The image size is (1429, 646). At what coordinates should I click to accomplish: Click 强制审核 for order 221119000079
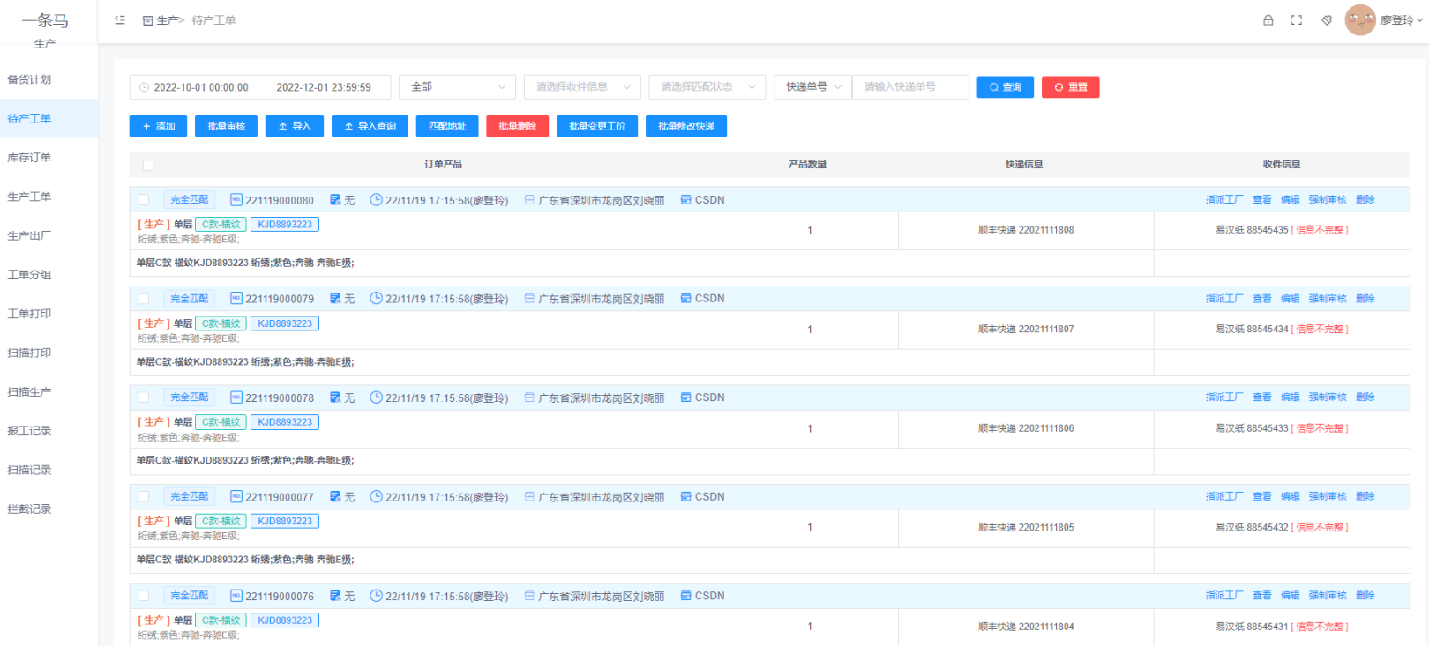pos(1328,299)
